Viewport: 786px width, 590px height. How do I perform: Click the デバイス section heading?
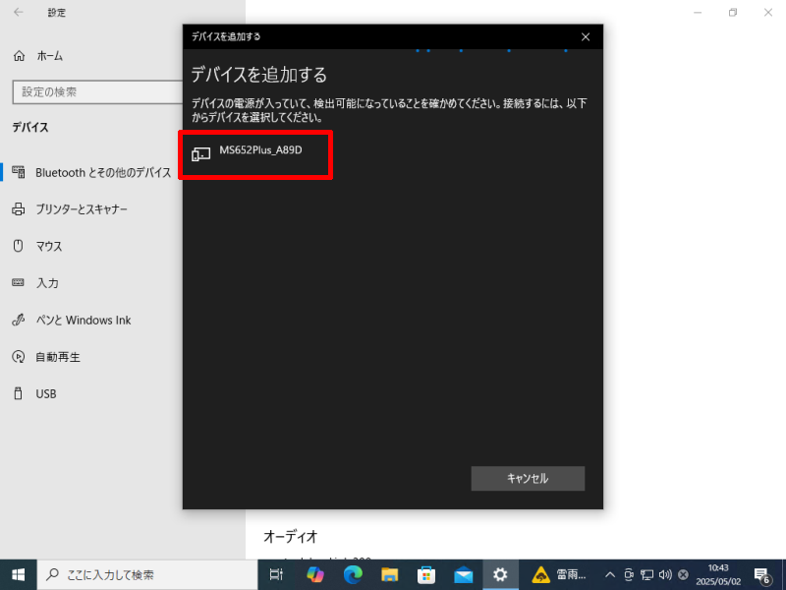click(30, 128)
